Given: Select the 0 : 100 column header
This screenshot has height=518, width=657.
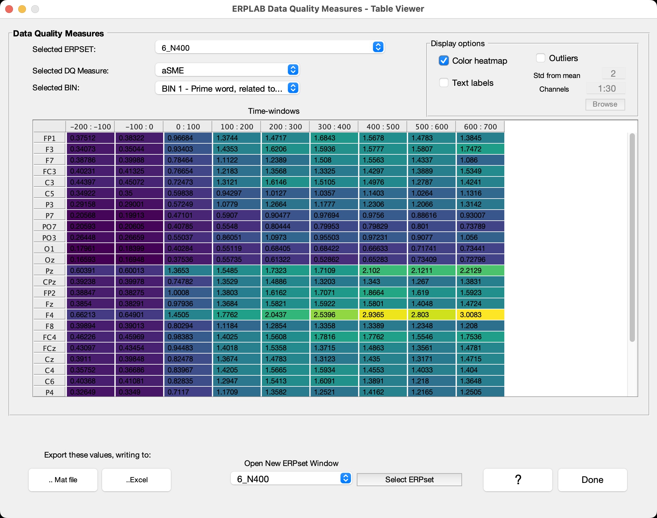Looking at the screenshot, I should tap(188, 127).
